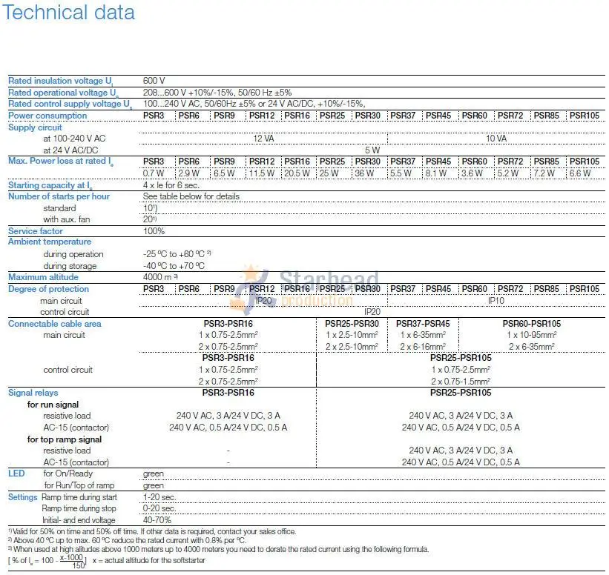The height and width of the screenshot is (575, 609).
Task: Click footnote 2 'Above 40 °C up to max.'
Action: [128, 540]
